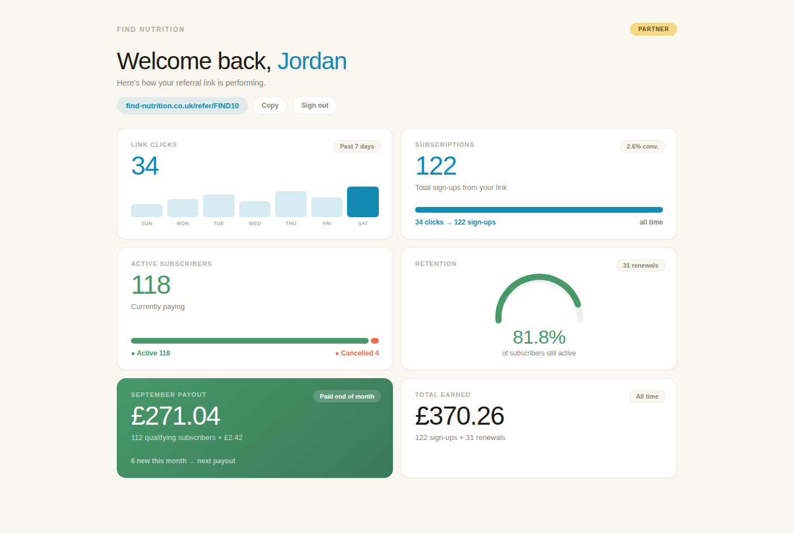This screenshot has width=794, height=533.
Task: Select the THU bar in Link Clicks chart
Action: tap(291, 204)
